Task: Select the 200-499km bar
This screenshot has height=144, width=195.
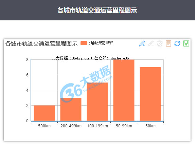Action: tap(71, 109)
